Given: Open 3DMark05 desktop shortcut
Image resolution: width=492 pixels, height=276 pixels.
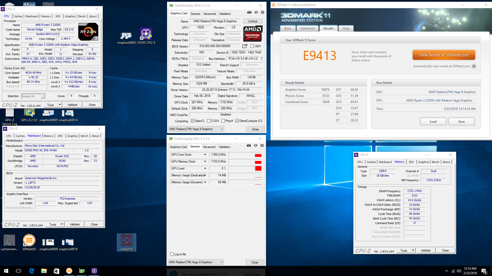Looking at the screenshot, I should click(x=29, y=243).
